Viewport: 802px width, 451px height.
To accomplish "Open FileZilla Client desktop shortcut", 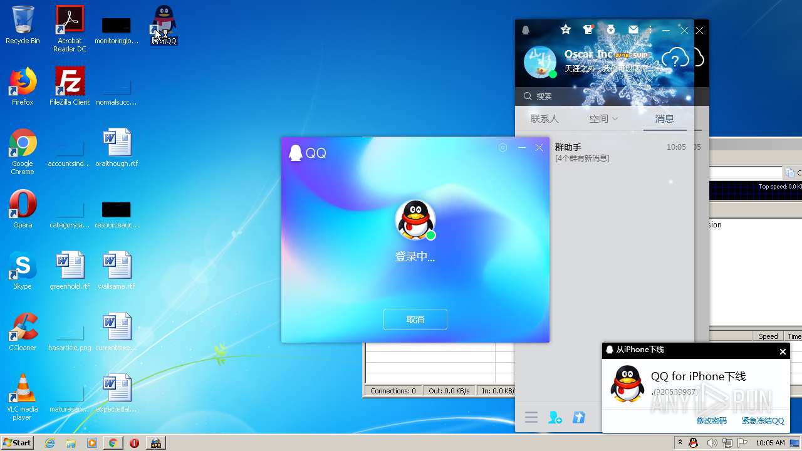I will (x=70, y=86).
